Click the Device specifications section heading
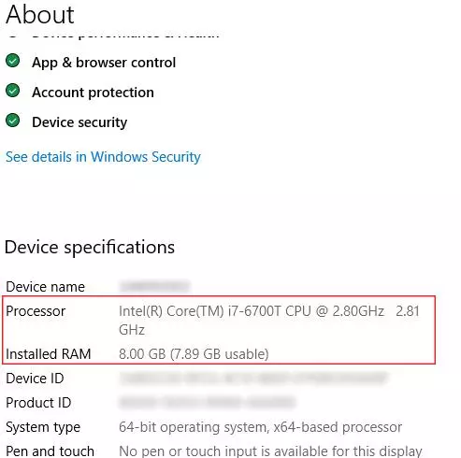This screenshot has height=458, width=461. (x=90, y=248)
